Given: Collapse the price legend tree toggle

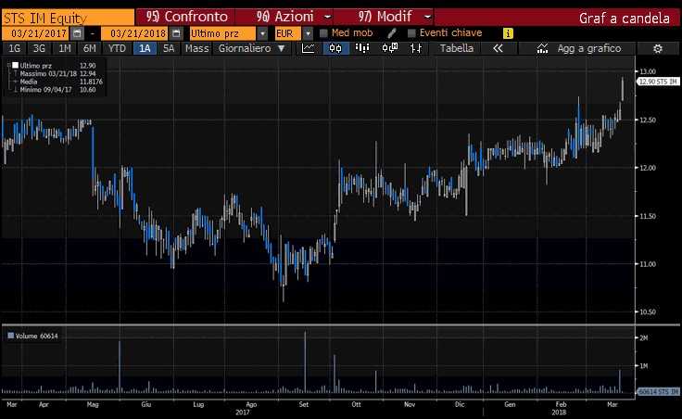Looking at the screenshot, I should [x=8, y=65].
